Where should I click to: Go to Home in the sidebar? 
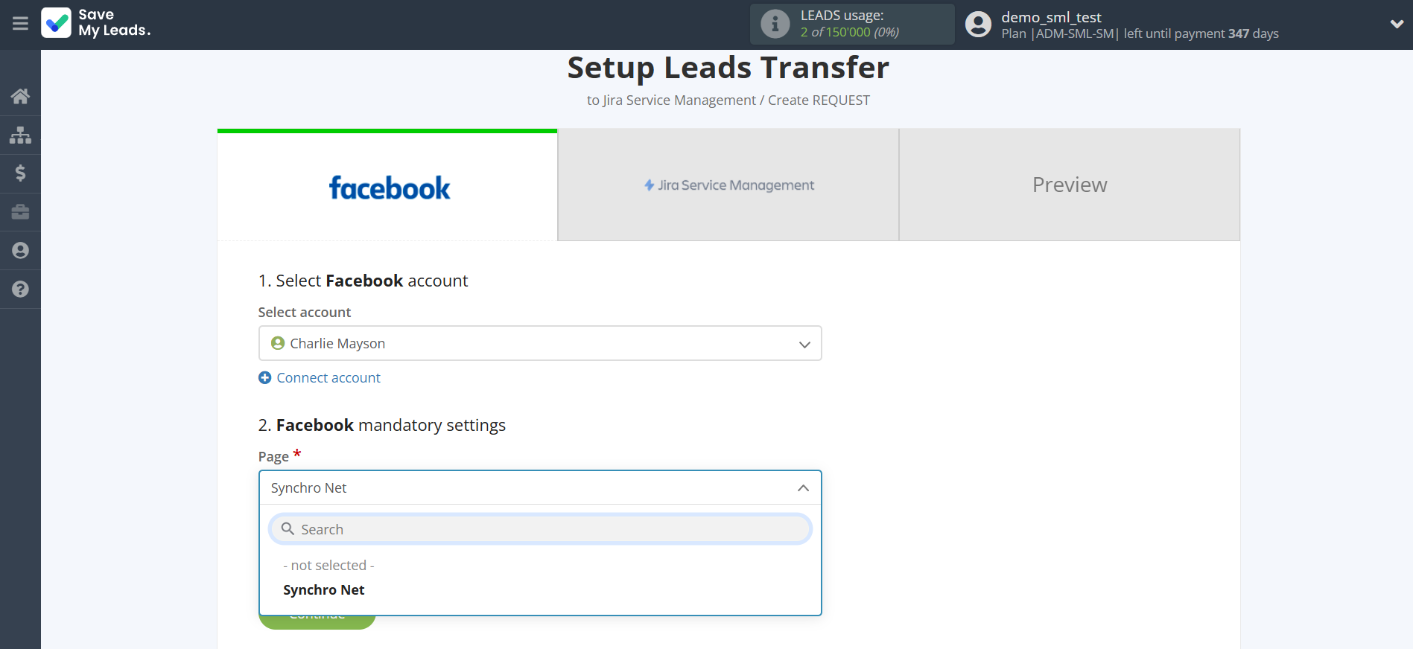tap(20, 96)
